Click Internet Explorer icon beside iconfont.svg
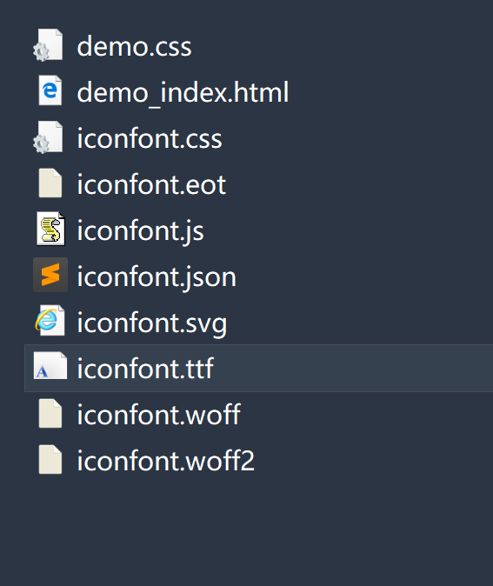 tap(50, 321)
